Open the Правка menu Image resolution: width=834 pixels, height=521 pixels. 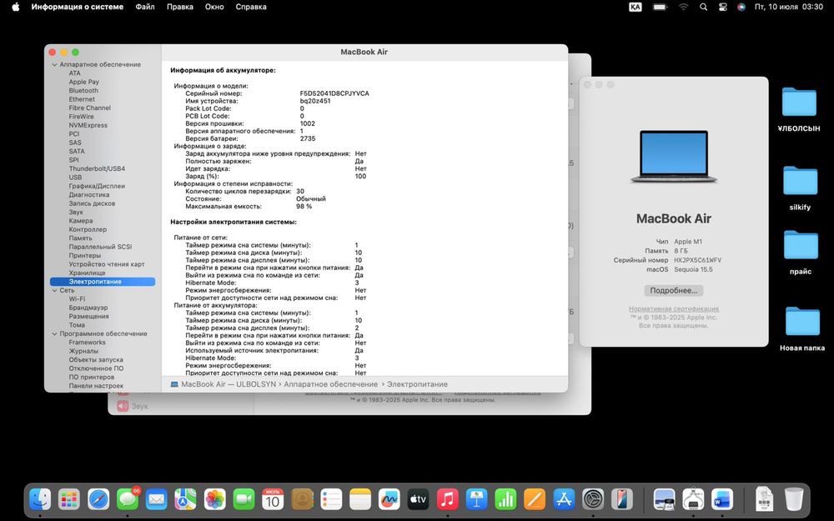point(180,7)
